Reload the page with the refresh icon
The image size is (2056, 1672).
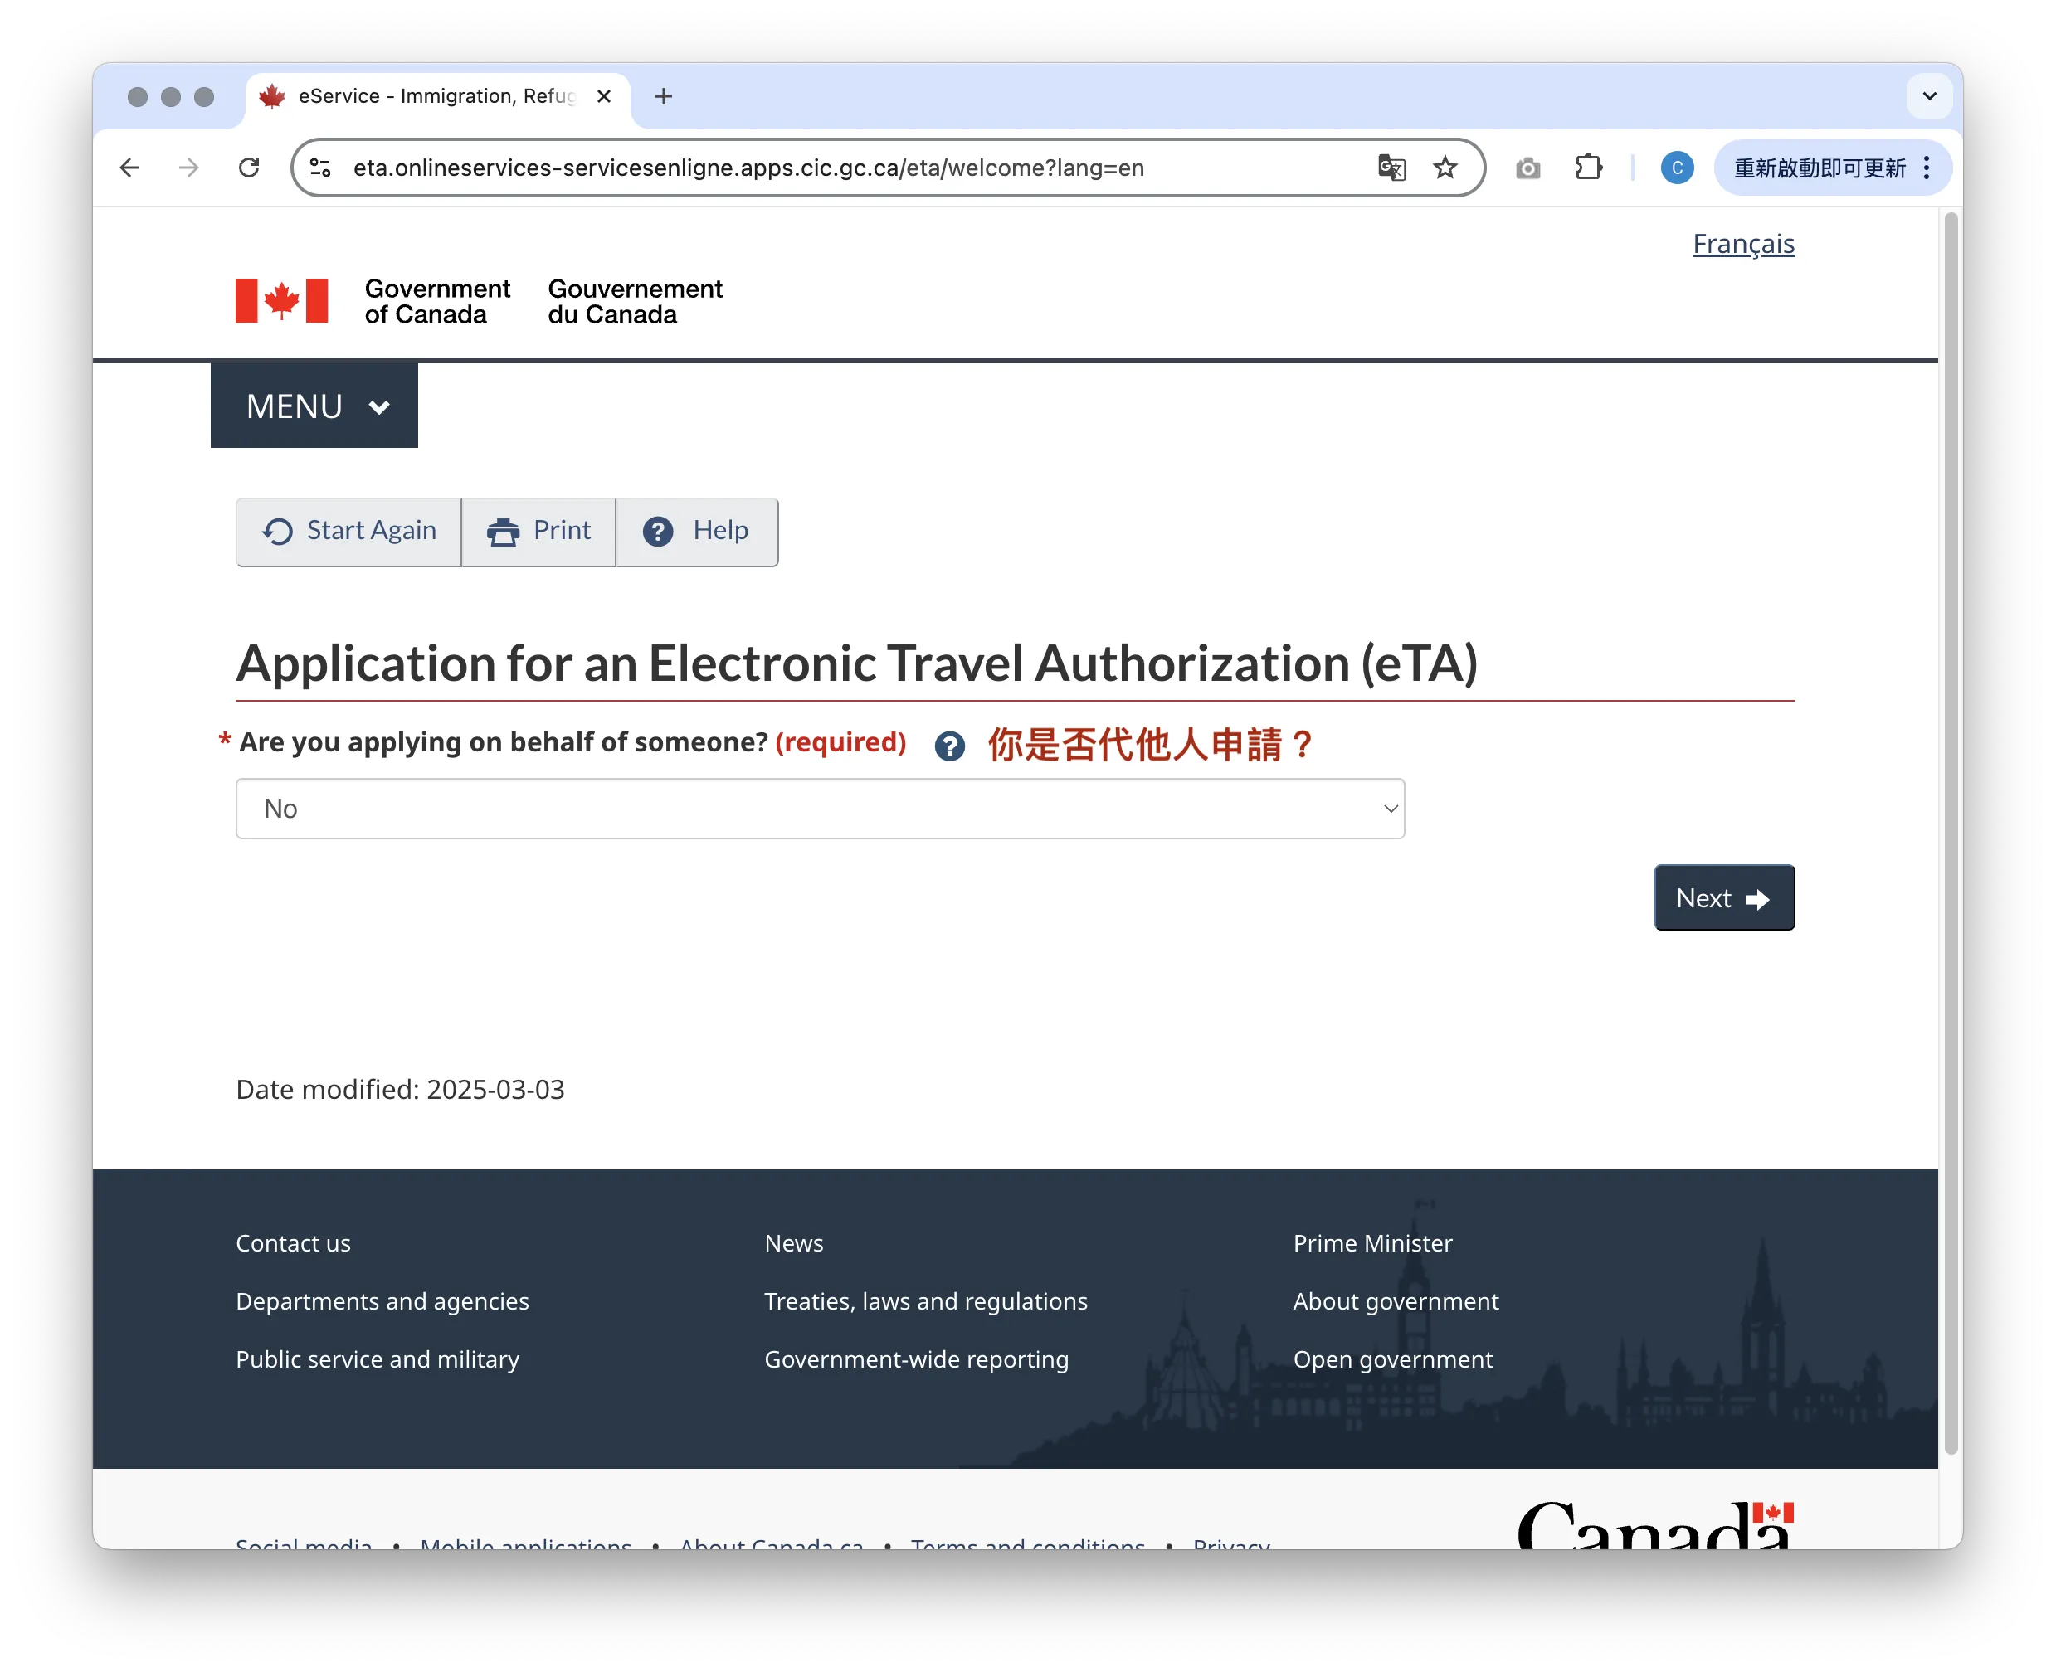coord(249,168)
